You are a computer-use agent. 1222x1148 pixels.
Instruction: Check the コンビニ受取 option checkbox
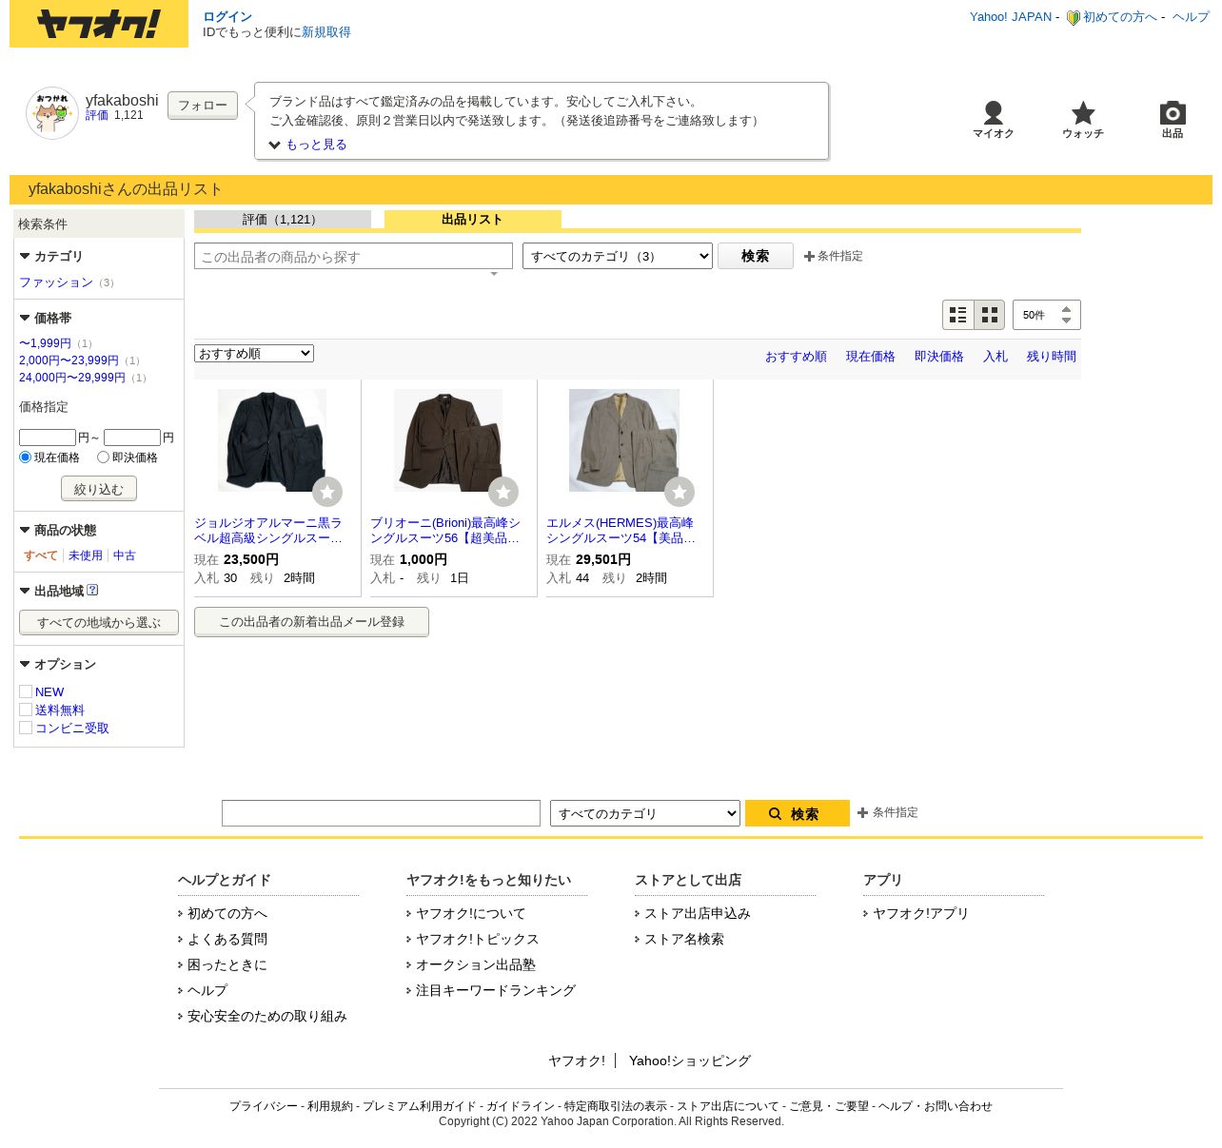coord(26,728)
